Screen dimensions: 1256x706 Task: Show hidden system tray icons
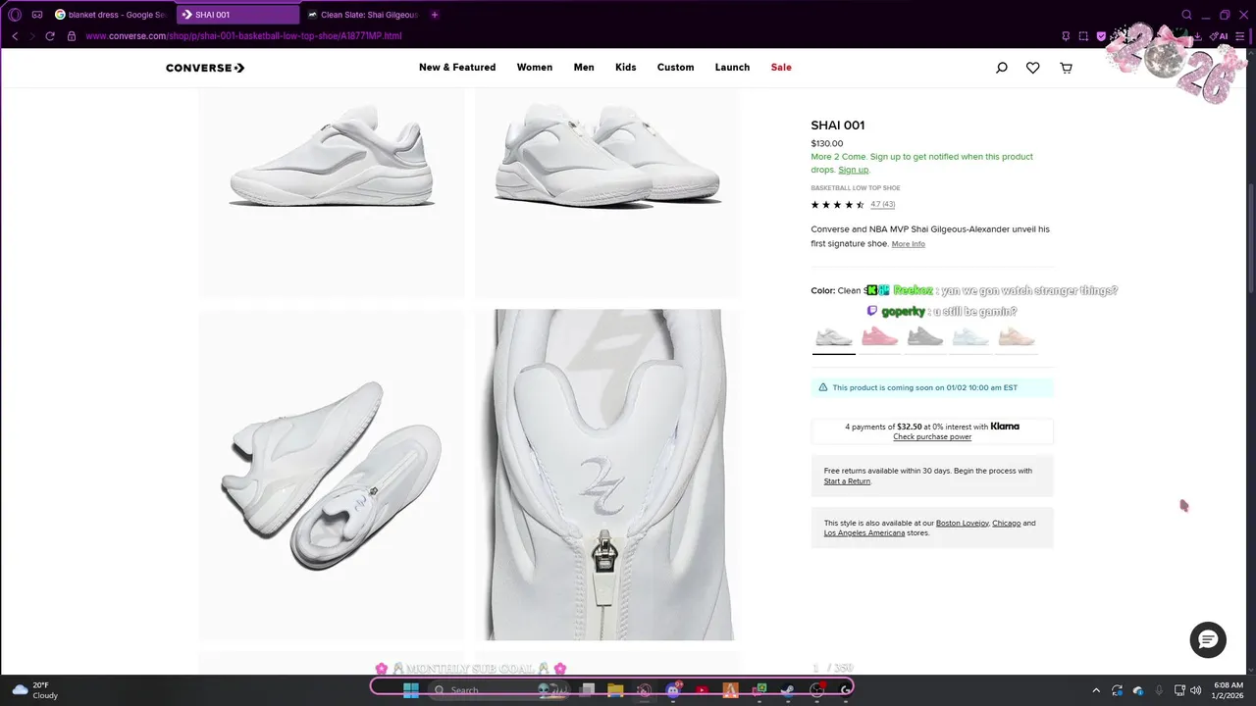[1096, 690]
